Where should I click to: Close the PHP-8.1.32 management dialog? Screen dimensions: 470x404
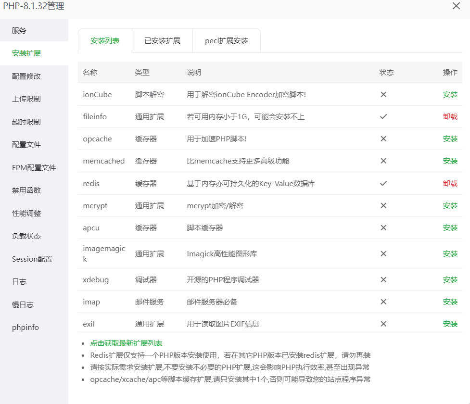[456, 6]
